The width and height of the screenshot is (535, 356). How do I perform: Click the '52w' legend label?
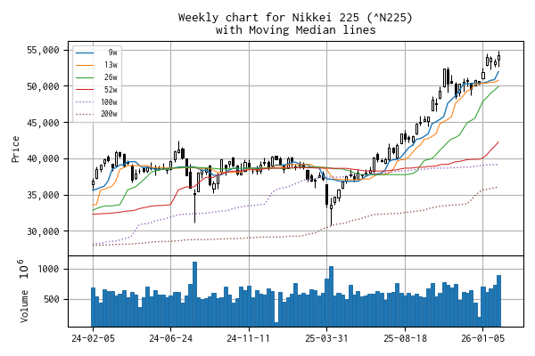point(111,90)
